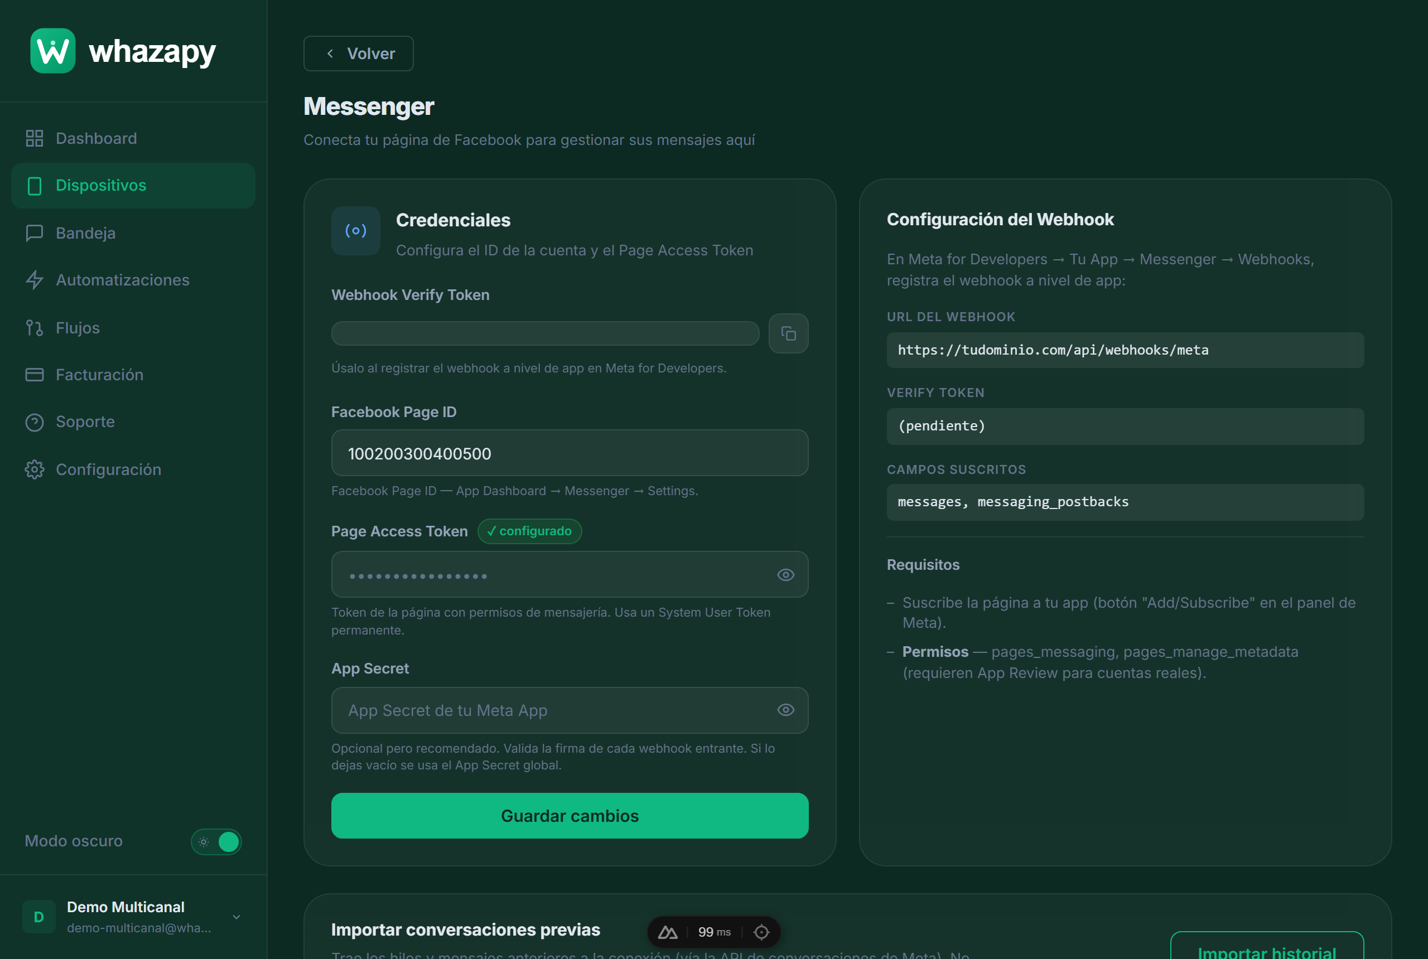This screenshot has height=959, width=1428.
Task: Click the Demo Multicanal avatar D
Action: coord(38,917)
